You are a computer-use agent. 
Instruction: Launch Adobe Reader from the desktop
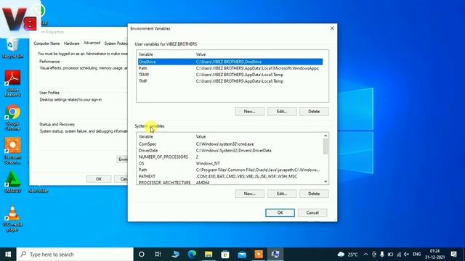tap(12, 83)
